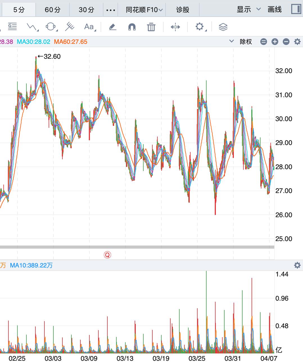Open main chart indicator settings gear
The width and height of the screenshot is (303, 363).
pyautogui.click(x=297, y=42)
